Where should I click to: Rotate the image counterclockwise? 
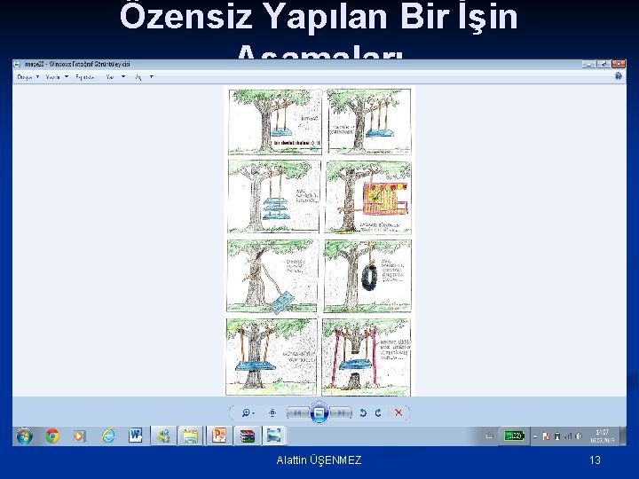[x=362, y=412]
